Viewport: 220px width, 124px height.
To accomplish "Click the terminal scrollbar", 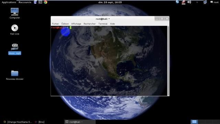I will point(168,61).
